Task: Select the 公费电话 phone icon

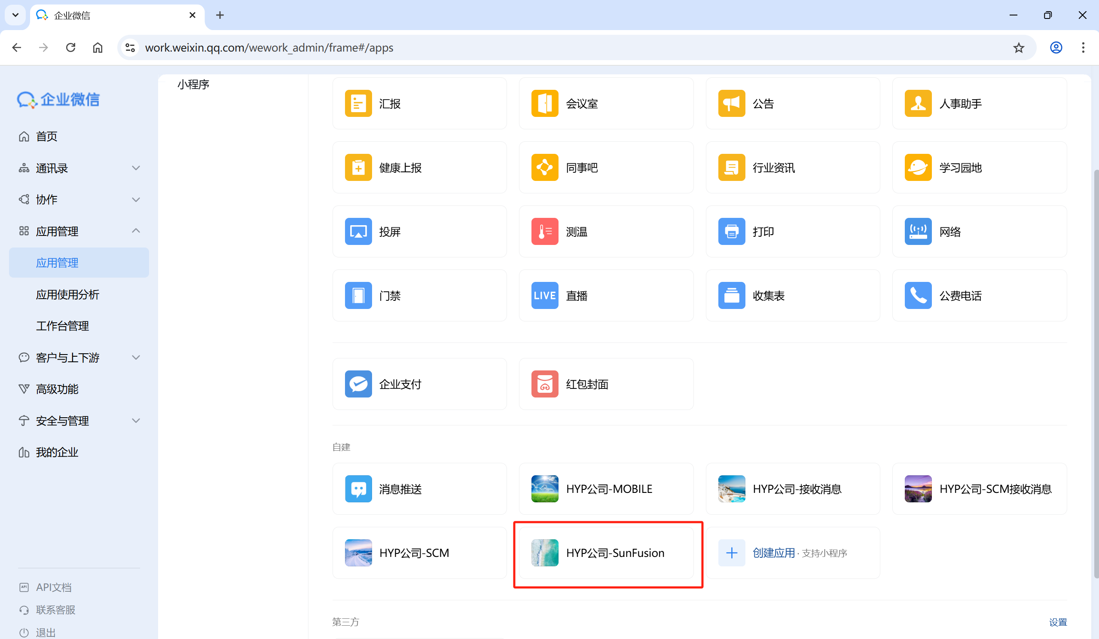Action: point(918,295)
